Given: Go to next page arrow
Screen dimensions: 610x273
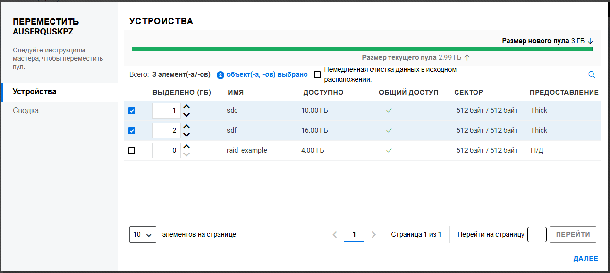Looking at the screenshot, I should (373, 235).
